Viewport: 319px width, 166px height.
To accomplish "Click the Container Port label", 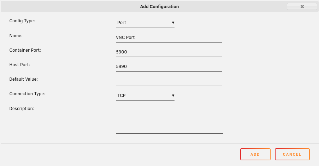I will coord(25,50).
